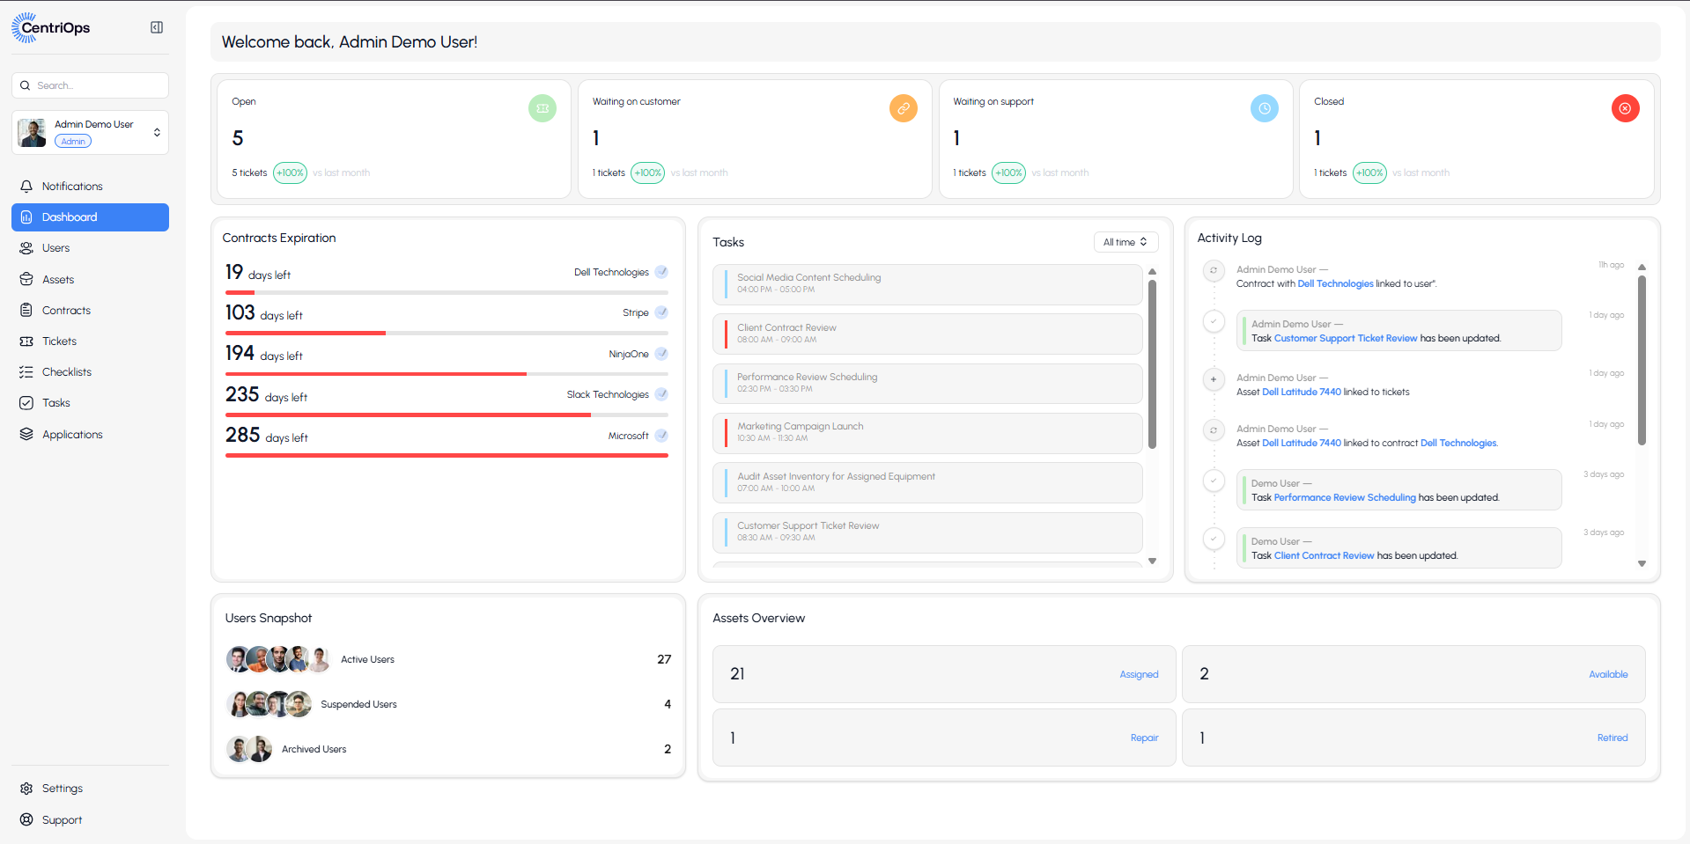The image size is (1690, 844).
Task: Click the orange Waiting on customer link icon
Action: (904, 108)
